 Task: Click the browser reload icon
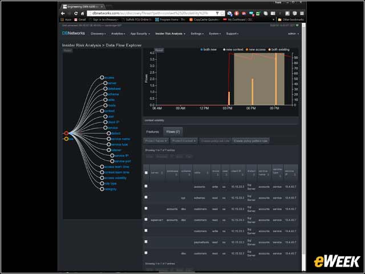click(x=76, y=14)
